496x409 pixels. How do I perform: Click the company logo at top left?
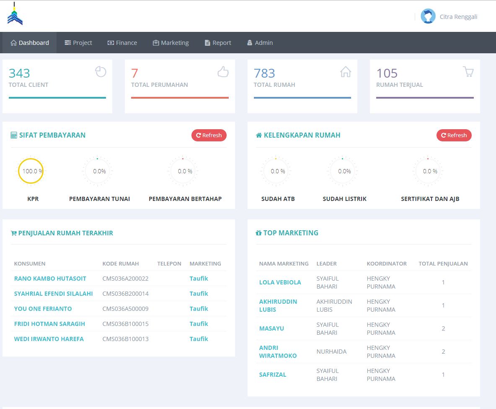[15, 15]
